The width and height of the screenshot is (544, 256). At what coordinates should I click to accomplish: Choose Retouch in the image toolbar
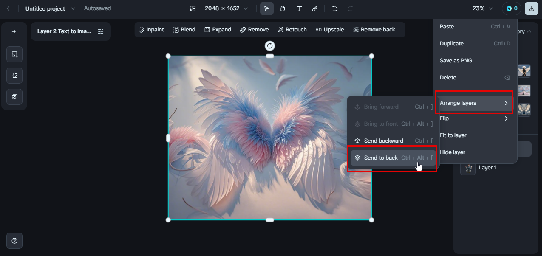click(x=292, y=30)
